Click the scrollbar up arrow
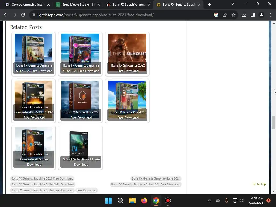276x207 pixels. tap(274, 23)
